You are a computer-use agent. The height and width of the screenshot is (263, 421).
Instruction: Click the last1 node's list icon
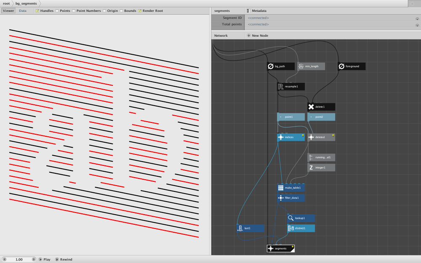point(240,228)
